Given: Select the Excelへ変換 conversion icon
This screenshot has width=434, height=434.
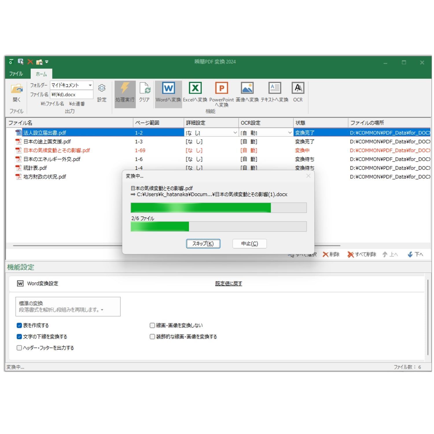Looking at the screenshot, I should (195, 88).
